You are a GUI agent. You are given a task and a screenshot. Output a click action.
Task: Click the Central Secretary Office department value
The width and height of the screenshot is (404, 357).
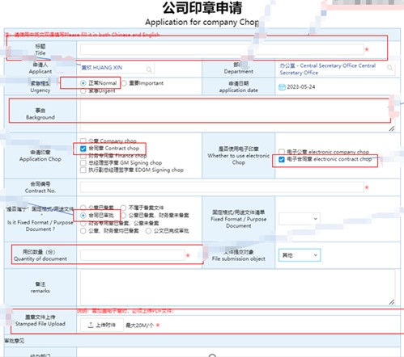tap(327, 69)
